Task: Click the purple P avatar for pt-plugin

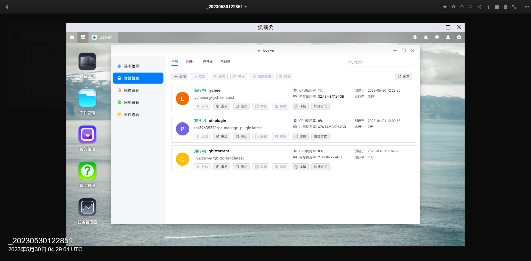Action: [183, 129]
